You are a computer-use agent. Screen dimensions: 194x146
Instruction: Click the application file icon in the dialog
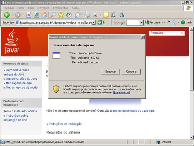point(56,55)
